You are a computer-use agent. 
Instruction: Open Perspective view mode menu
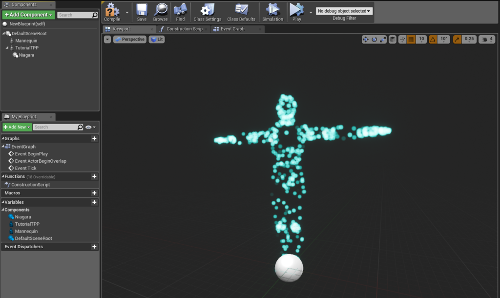[x=130, y=39]
